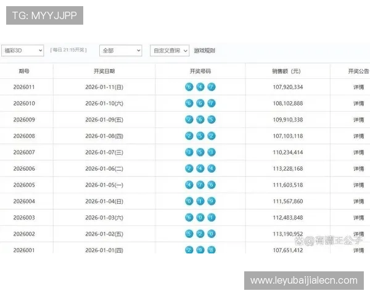Click last ball 5 in row 2026009
The width and height of the screenshot is (370, 296).
tap(212, 120)
